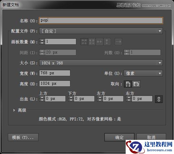Increase 上方 top bleed value

pos(42,98)
